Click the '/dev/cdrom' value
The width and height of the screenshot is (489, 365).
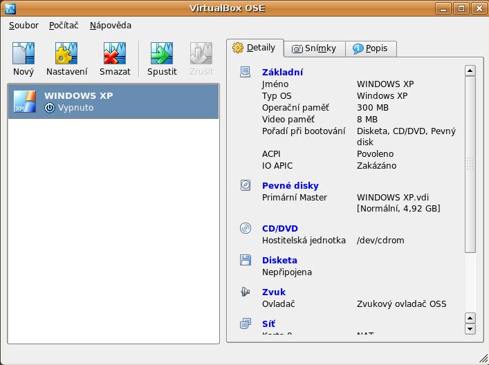tap(380, 241)
